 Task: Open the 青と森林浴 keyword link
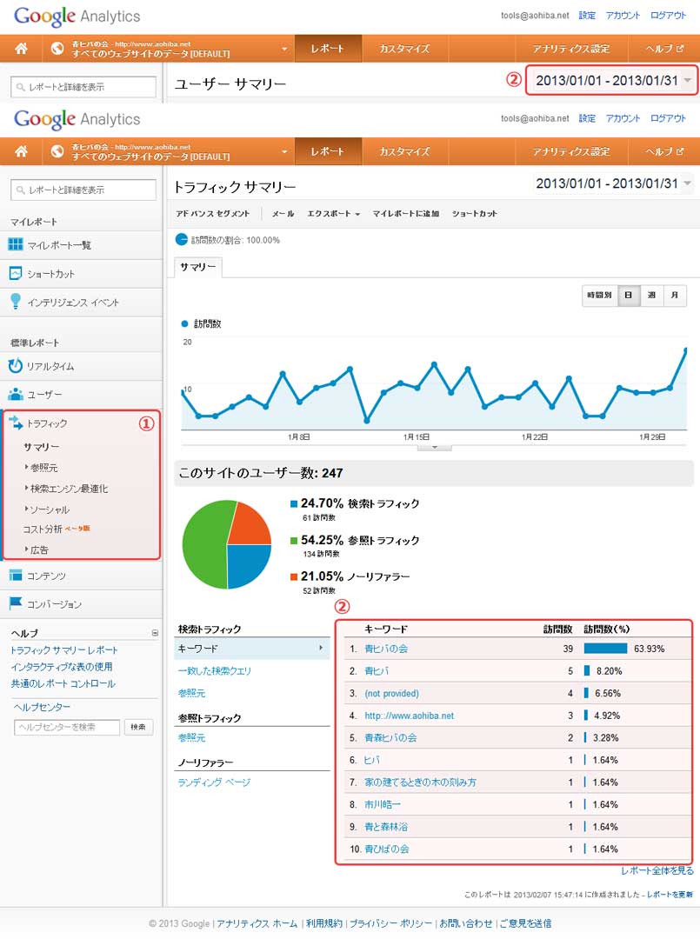click(x=386, y=827)
